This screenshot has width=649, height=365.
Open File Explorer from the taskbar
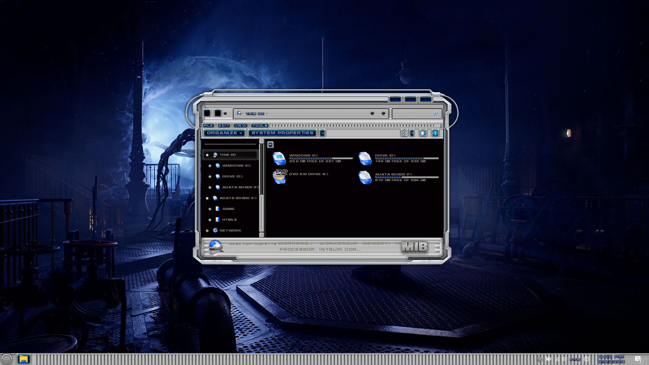coord(24,359)
